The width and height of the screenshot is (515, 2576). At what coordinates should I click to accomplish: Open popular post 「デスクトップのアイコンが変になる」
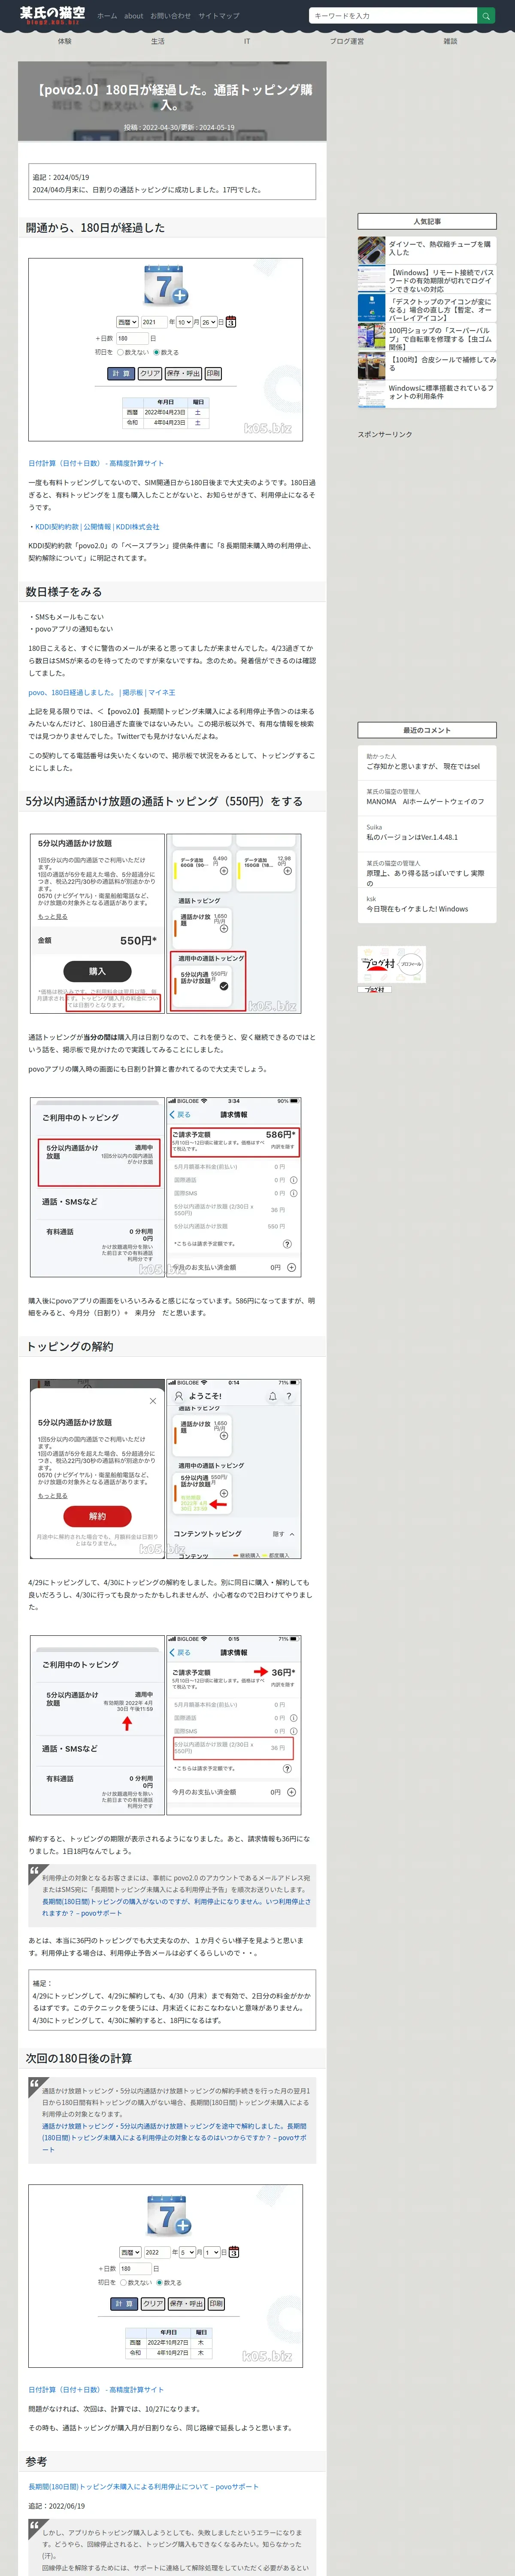coord(441,309)
